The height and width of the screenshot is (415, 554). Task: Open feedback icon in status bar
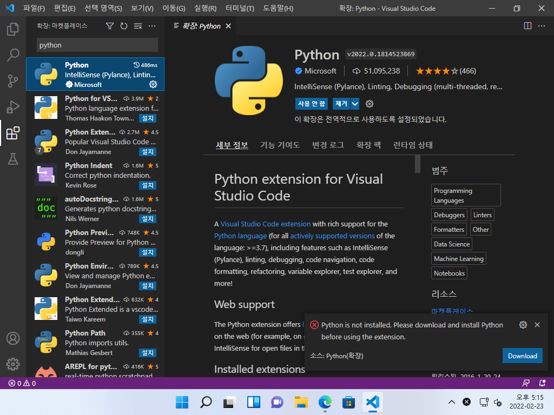526,383
